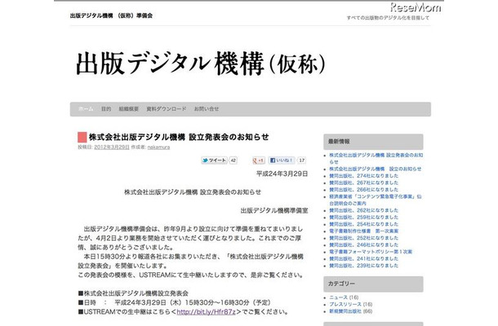Select the ニュース category link
Screen dimensions: 498x326
[338, 297]
